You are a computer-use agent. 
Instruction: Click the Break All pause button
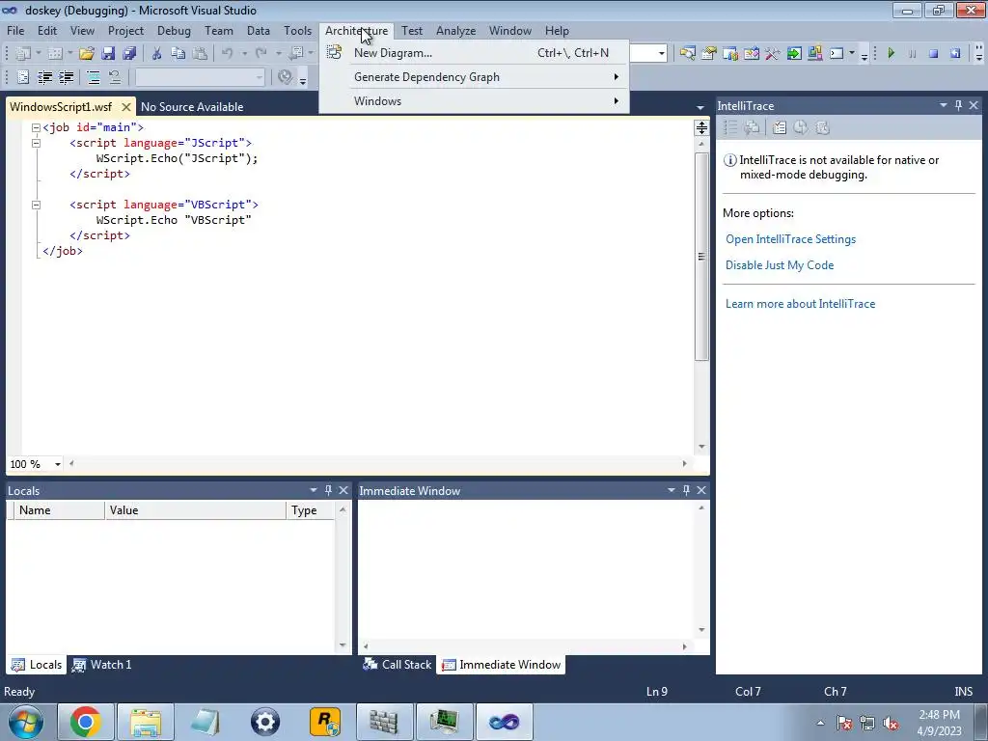click(x=913, y=54)
